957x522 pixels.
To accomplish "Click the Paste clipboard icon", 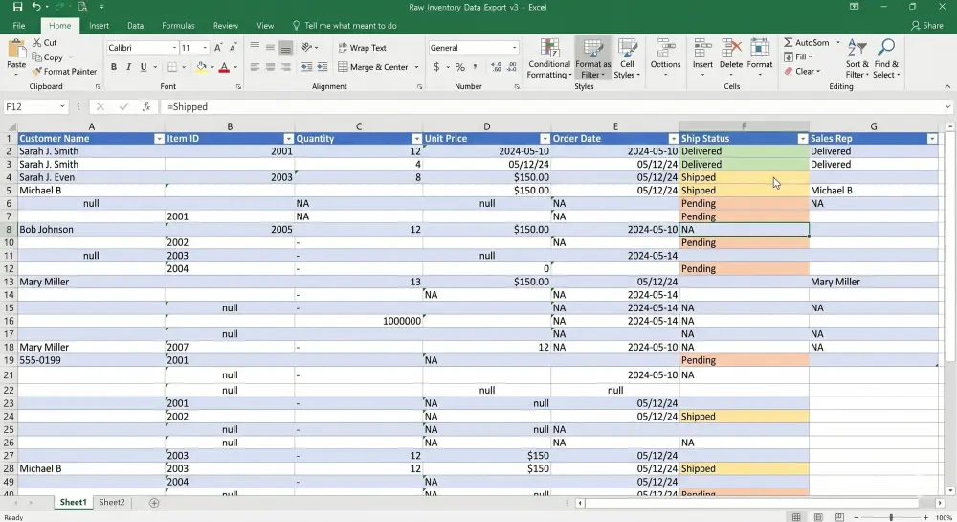I will point(16,49).
